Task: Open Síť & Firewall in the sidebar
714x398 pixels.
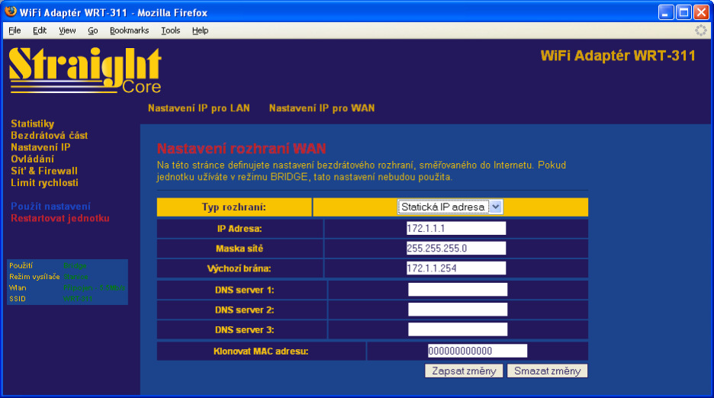Action: point(44,172)
